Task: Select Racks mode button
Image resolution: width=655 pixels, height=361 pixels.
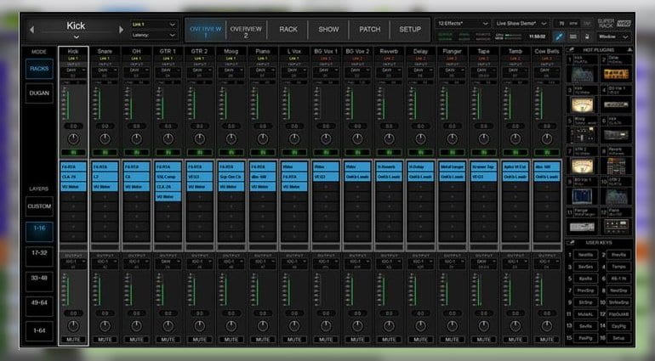Action: click(x=39, y=69)
